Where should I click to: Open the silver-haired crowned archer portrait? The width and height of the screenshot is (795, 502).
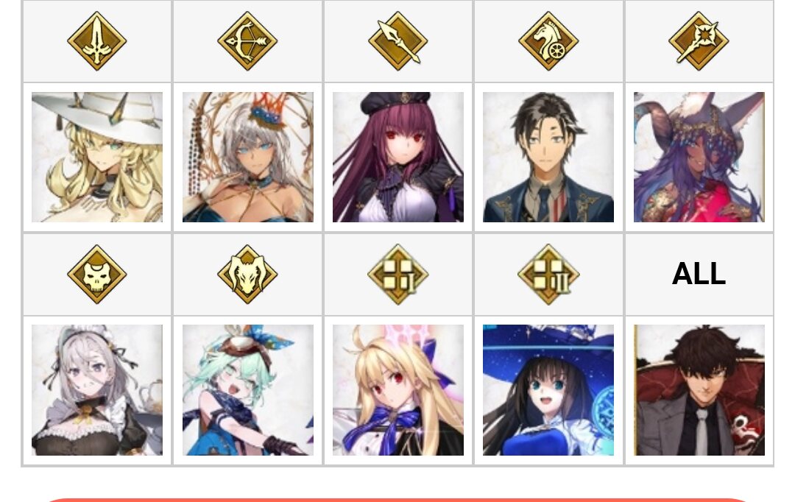tap(248, 158)
